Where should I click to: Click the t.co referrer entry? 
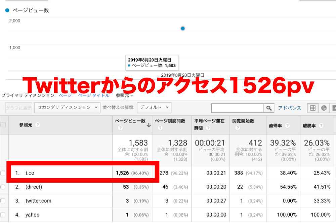point(30,173)
